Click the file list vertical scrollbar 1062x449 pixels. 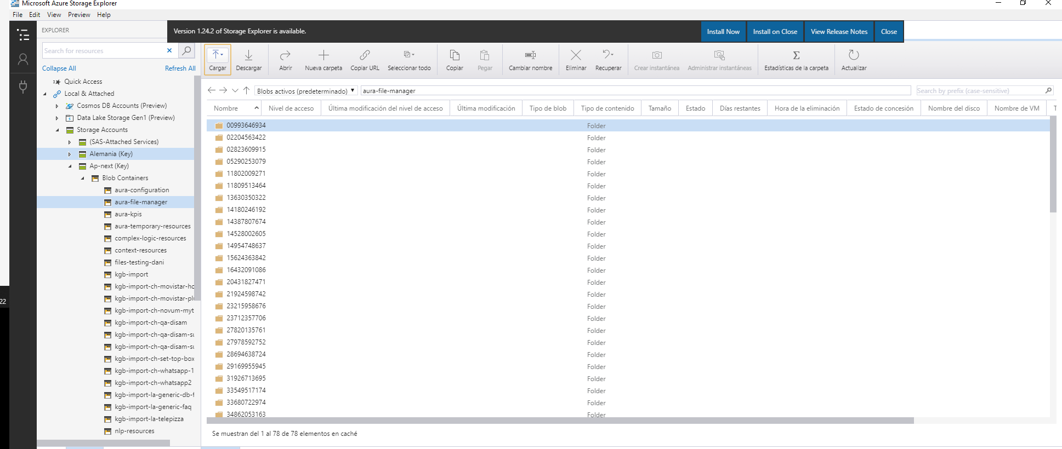tap(1053, 164)
